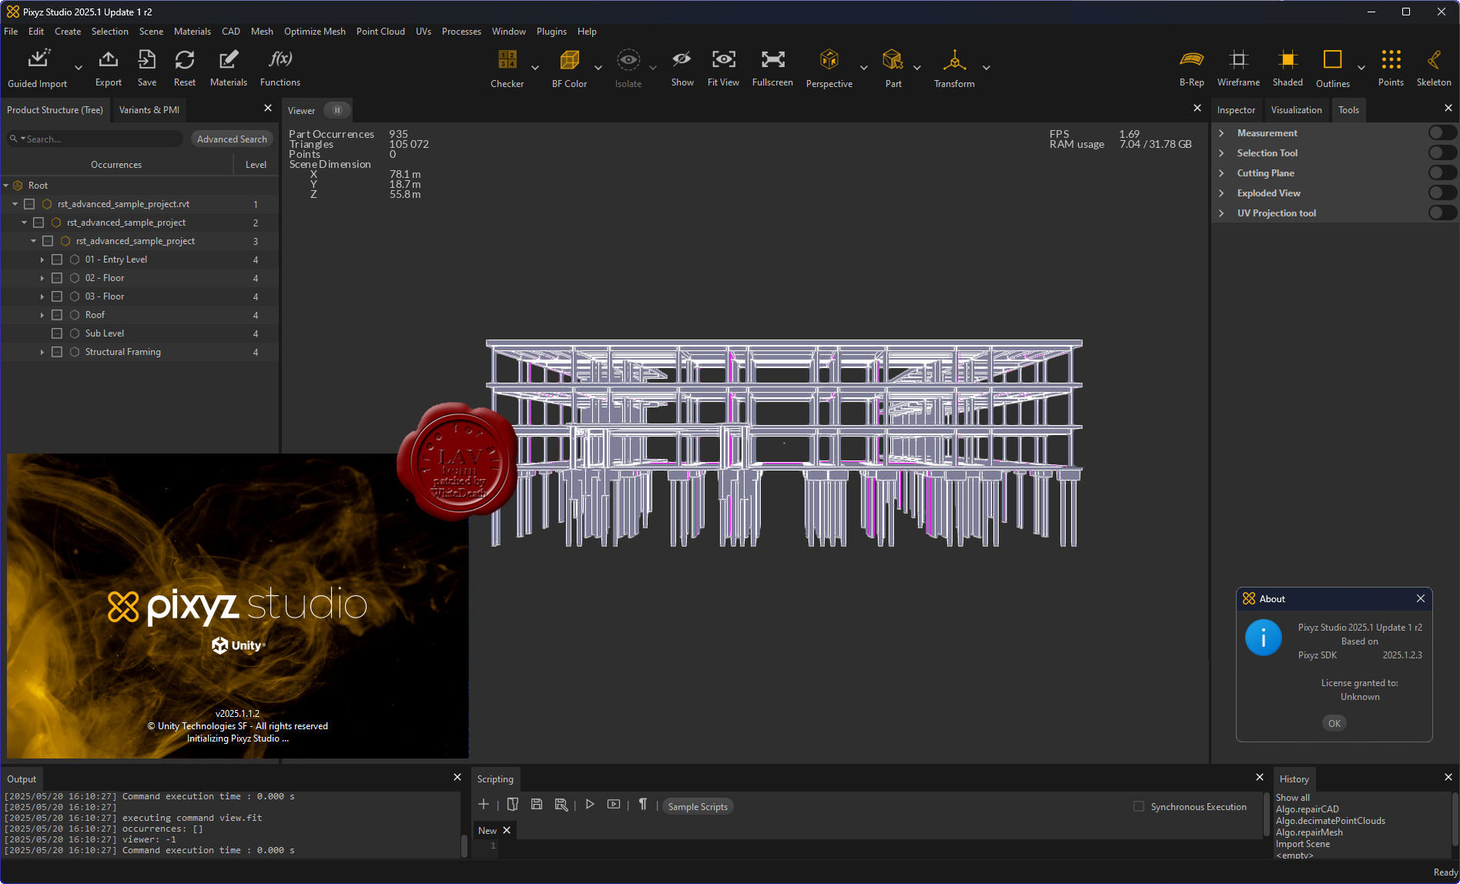1460x884 pixels.
Task: Open the Materials editor icon
Action: [229, 59]
